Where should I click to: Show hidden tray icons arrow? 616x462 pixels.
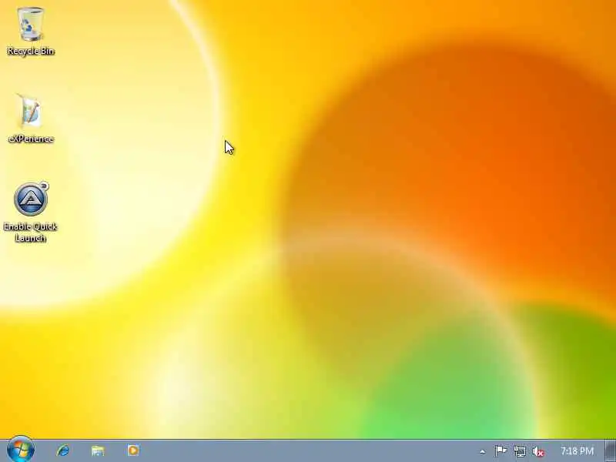pos(483,452)
